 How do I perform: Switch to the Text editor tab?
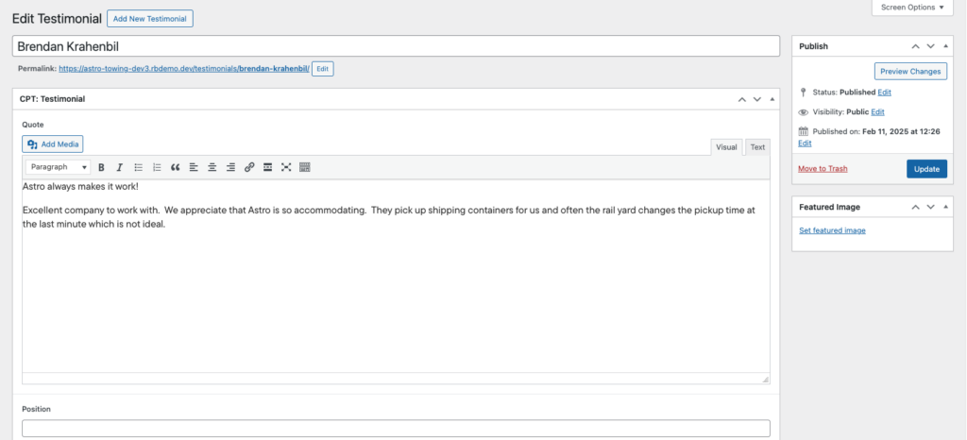pos(757,147)
